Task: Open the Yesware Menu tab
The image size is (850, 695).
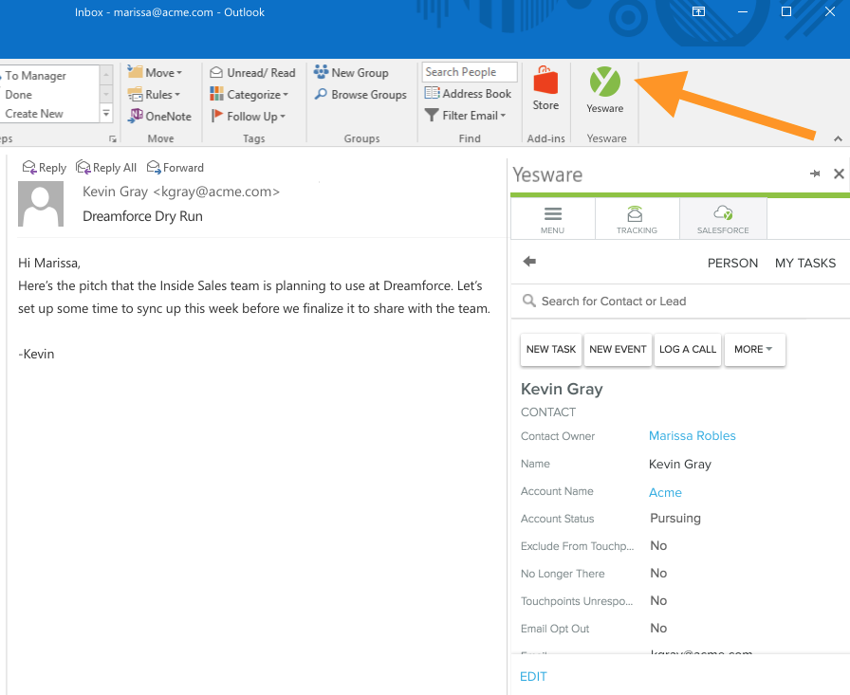Action: tap(552, 219)
